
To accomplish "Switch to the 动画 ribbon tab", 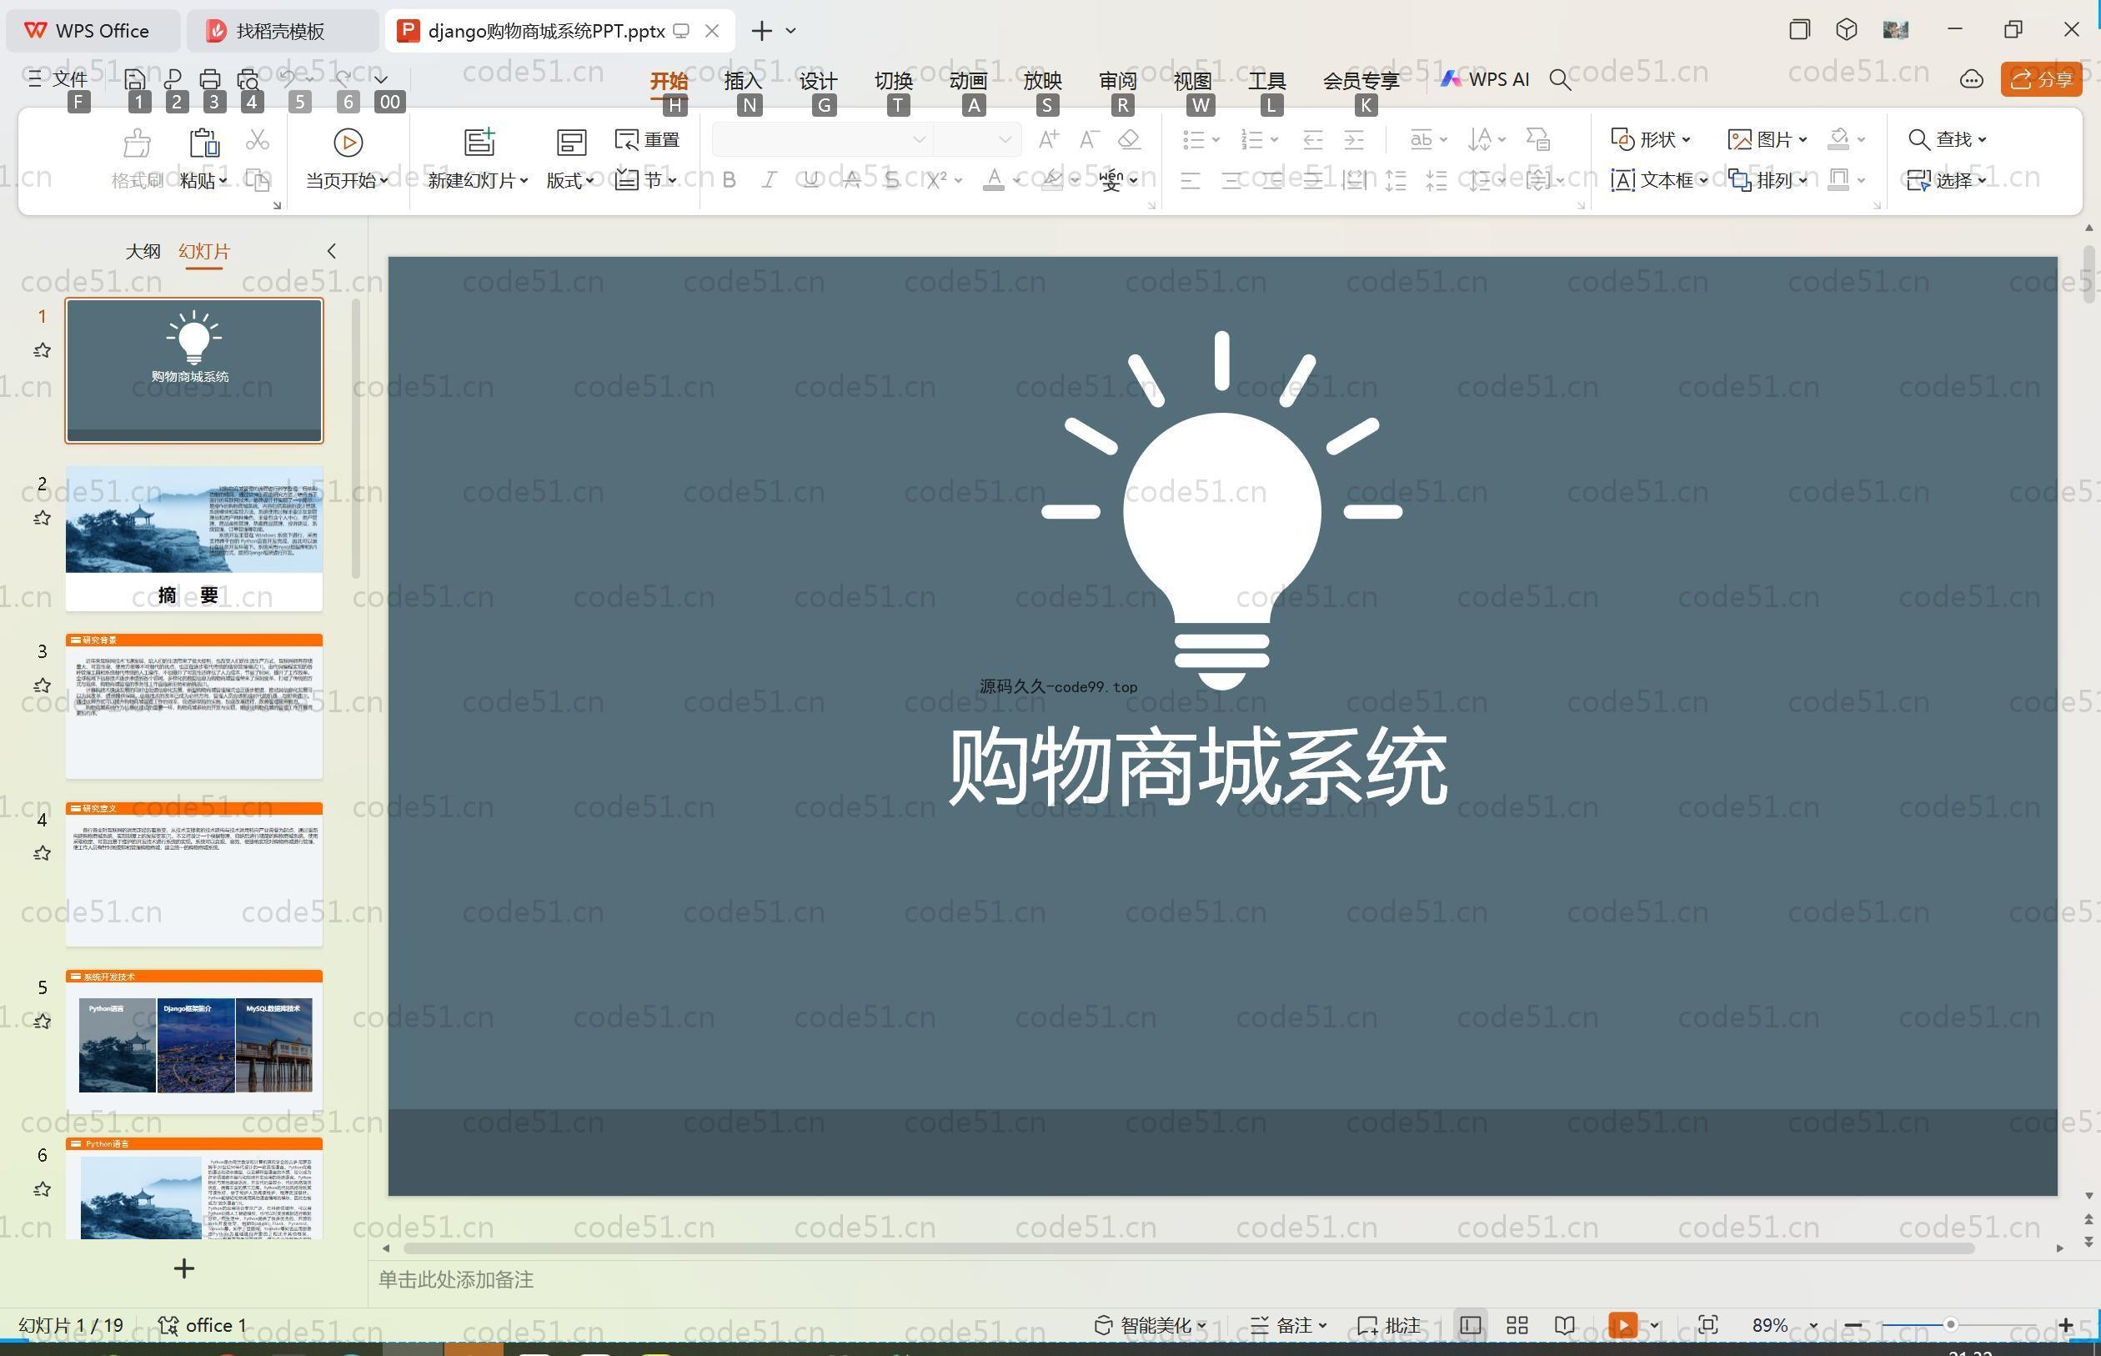I will (x=967, y=80).
